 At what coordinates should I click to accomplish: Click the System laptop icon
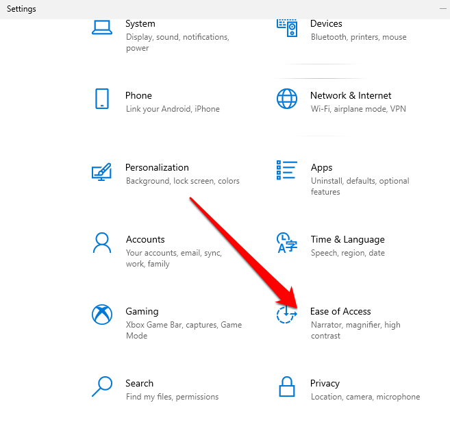click(x=102, y=27)
